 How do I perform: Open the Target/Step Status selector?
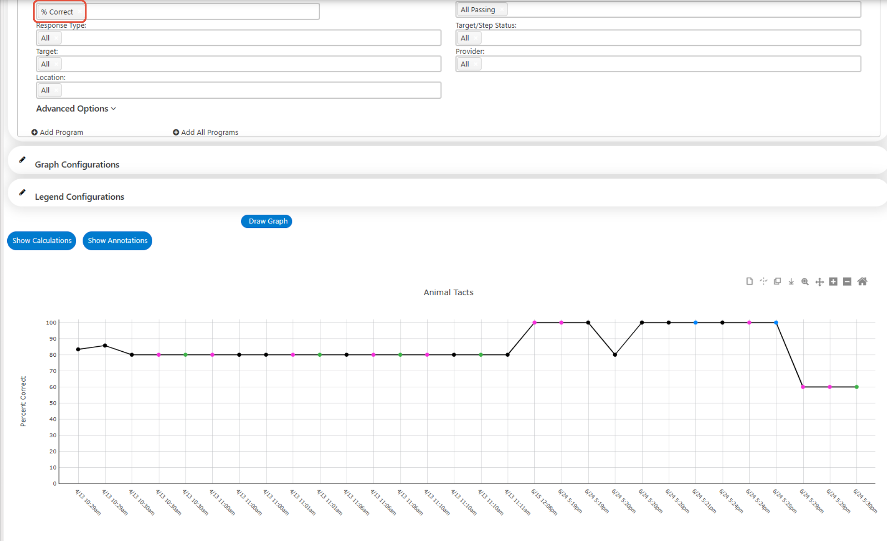[658, 38]
